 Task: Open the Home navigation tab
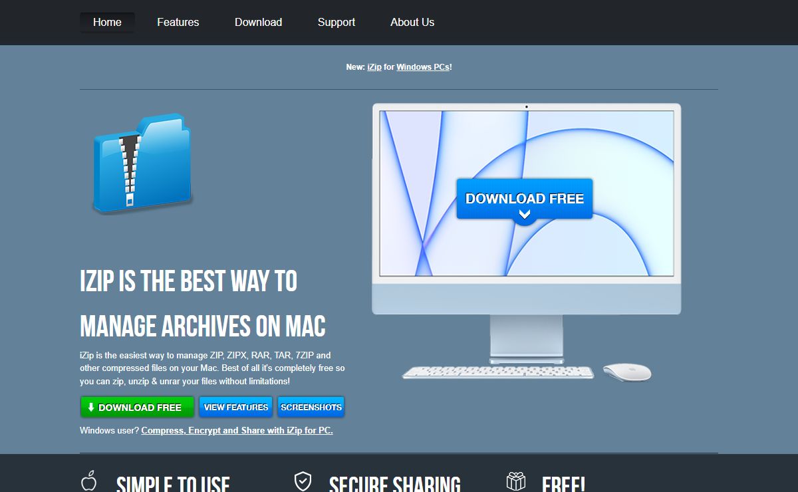coord(107,22)
